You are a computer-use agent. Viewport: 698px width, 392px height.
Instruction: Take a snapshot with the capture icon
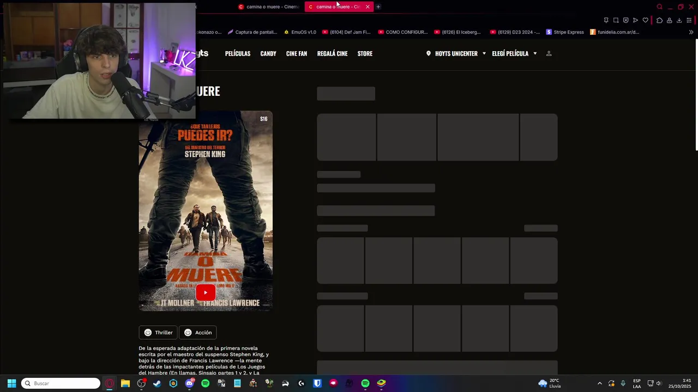point(616,20)
